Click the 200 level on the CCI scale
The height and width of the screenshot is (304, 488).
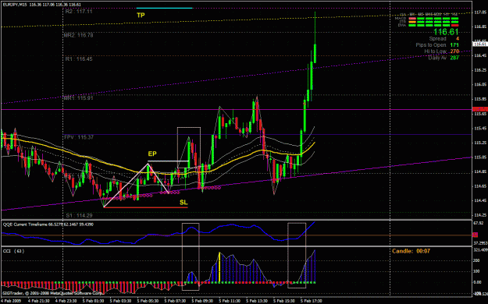[476, 260]
